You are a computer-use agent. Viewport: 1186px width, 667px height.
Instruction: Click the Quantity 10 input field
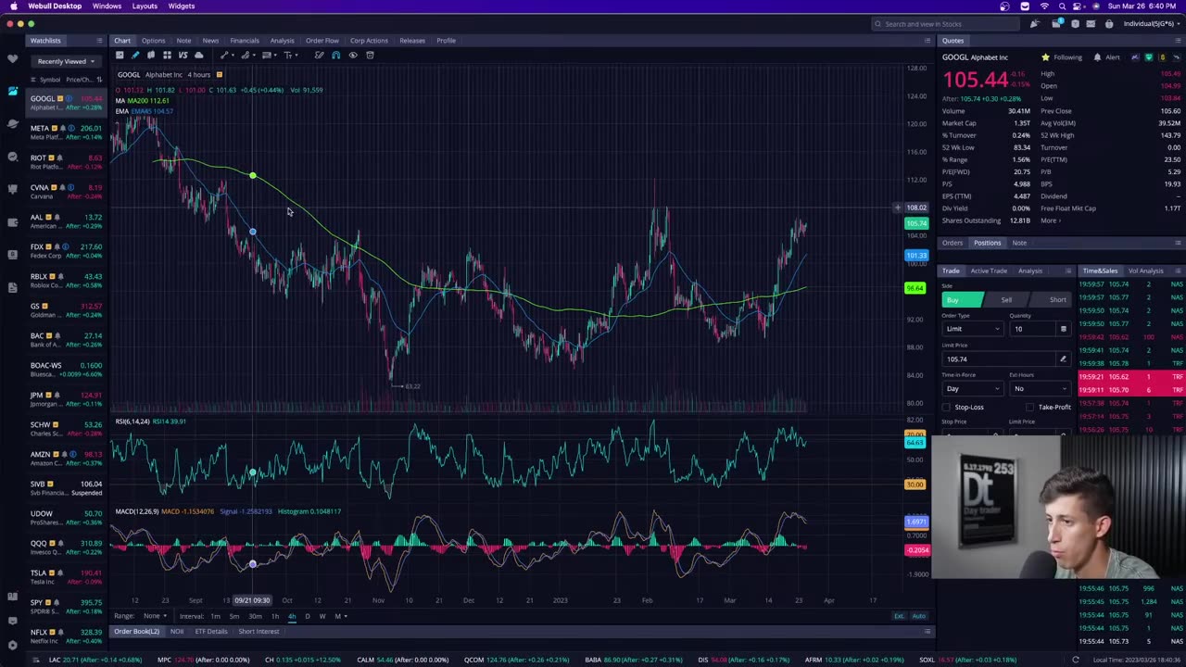pos(1033,329)
